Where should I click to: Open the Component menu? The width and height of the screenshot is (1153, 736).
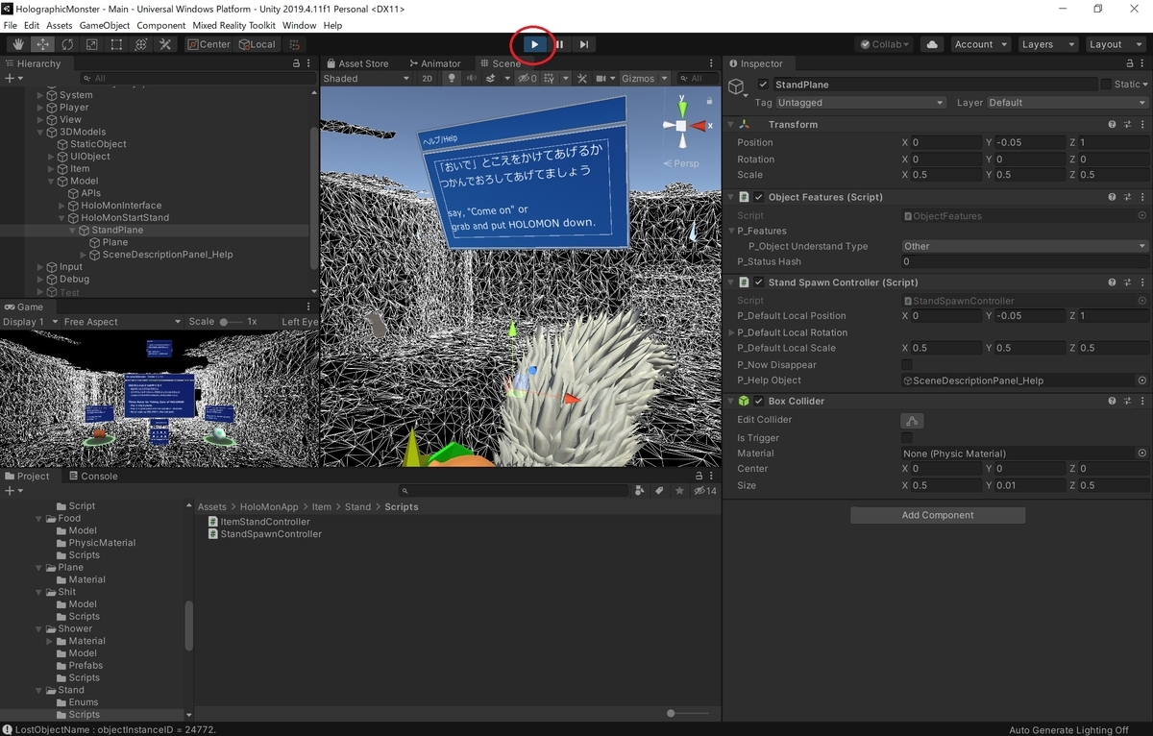[161, 25]
